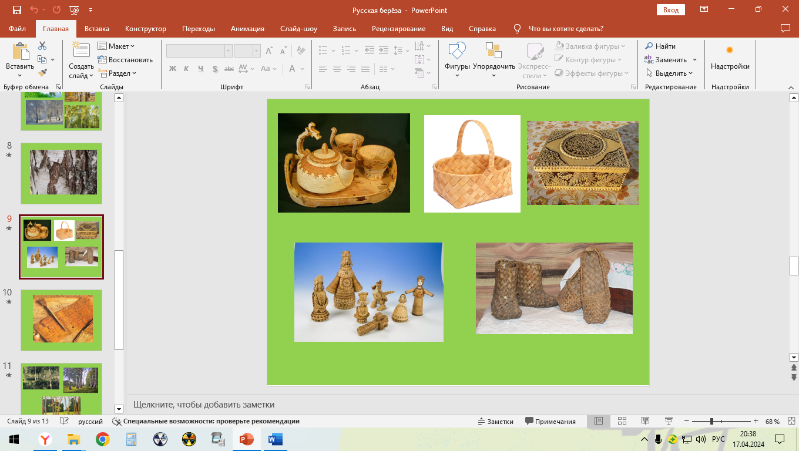
Task: Toggle Comments (Примечания) pane
Action: click(550, 421)
